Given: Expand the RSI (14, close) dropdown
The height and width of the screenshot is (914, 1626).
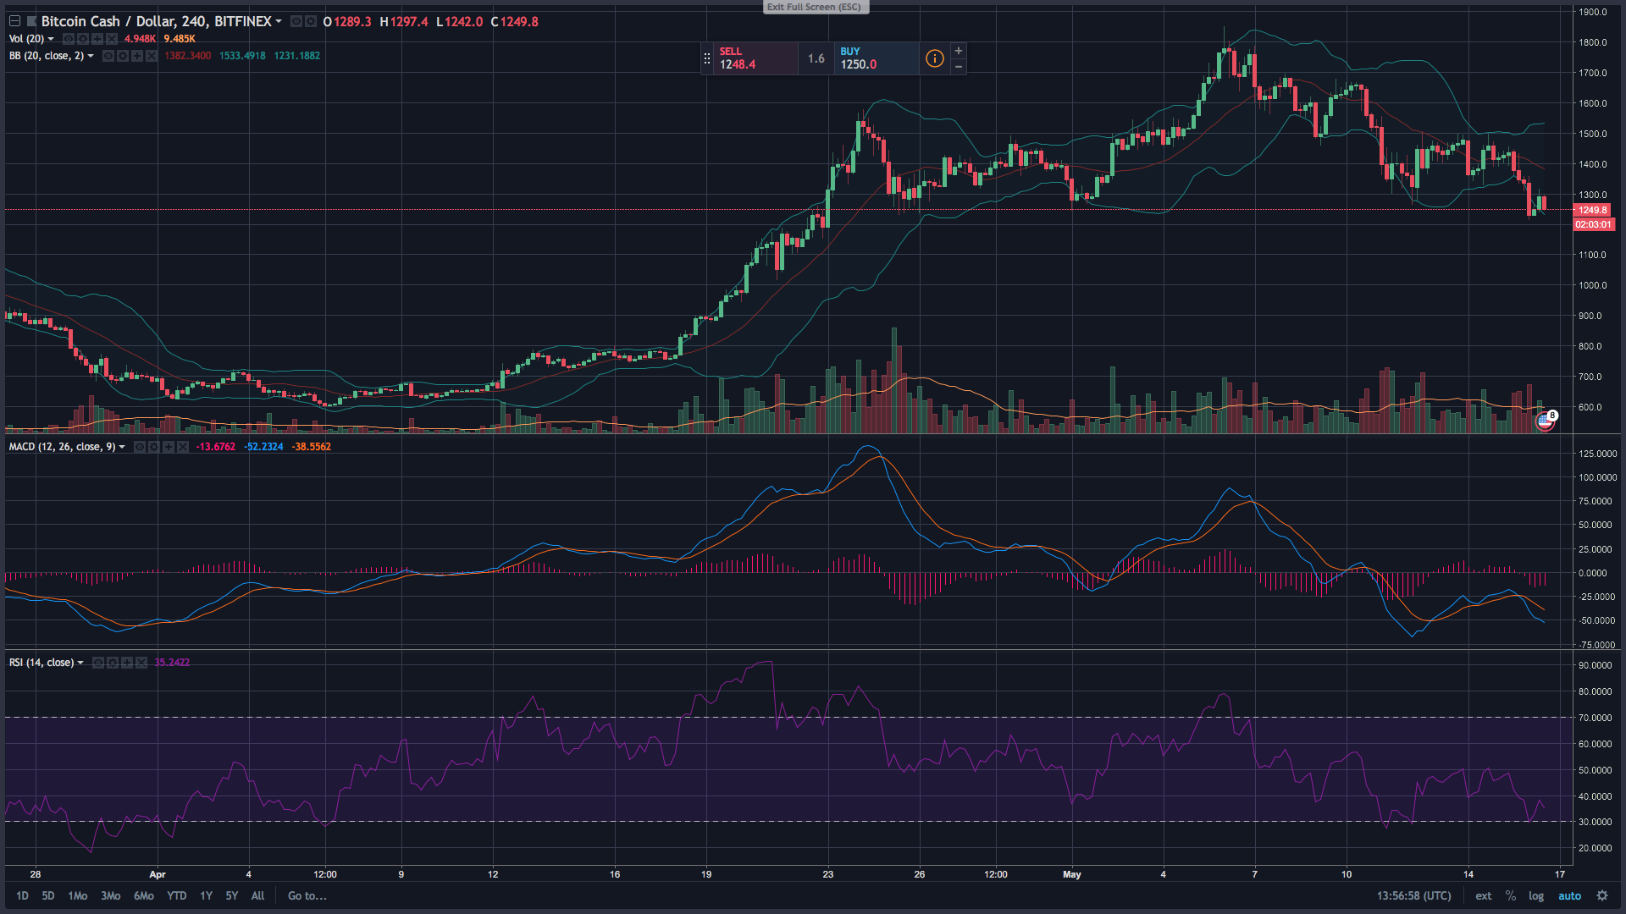Looking at the screenshot, I should click(x=80, y=663).
